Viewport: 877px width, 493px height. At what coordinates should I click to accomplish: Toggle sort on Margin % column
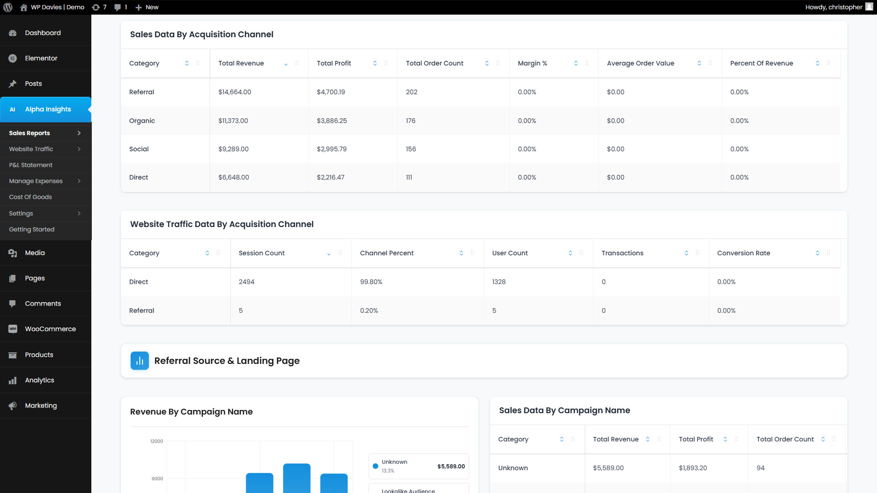point(576,63)
